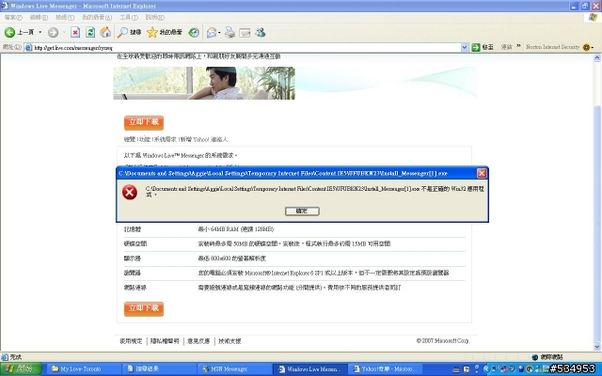Switch to My Love-Toronto taskbar folder
The width and height of the screenshot is (602, 376).
(x=83, y=369)
